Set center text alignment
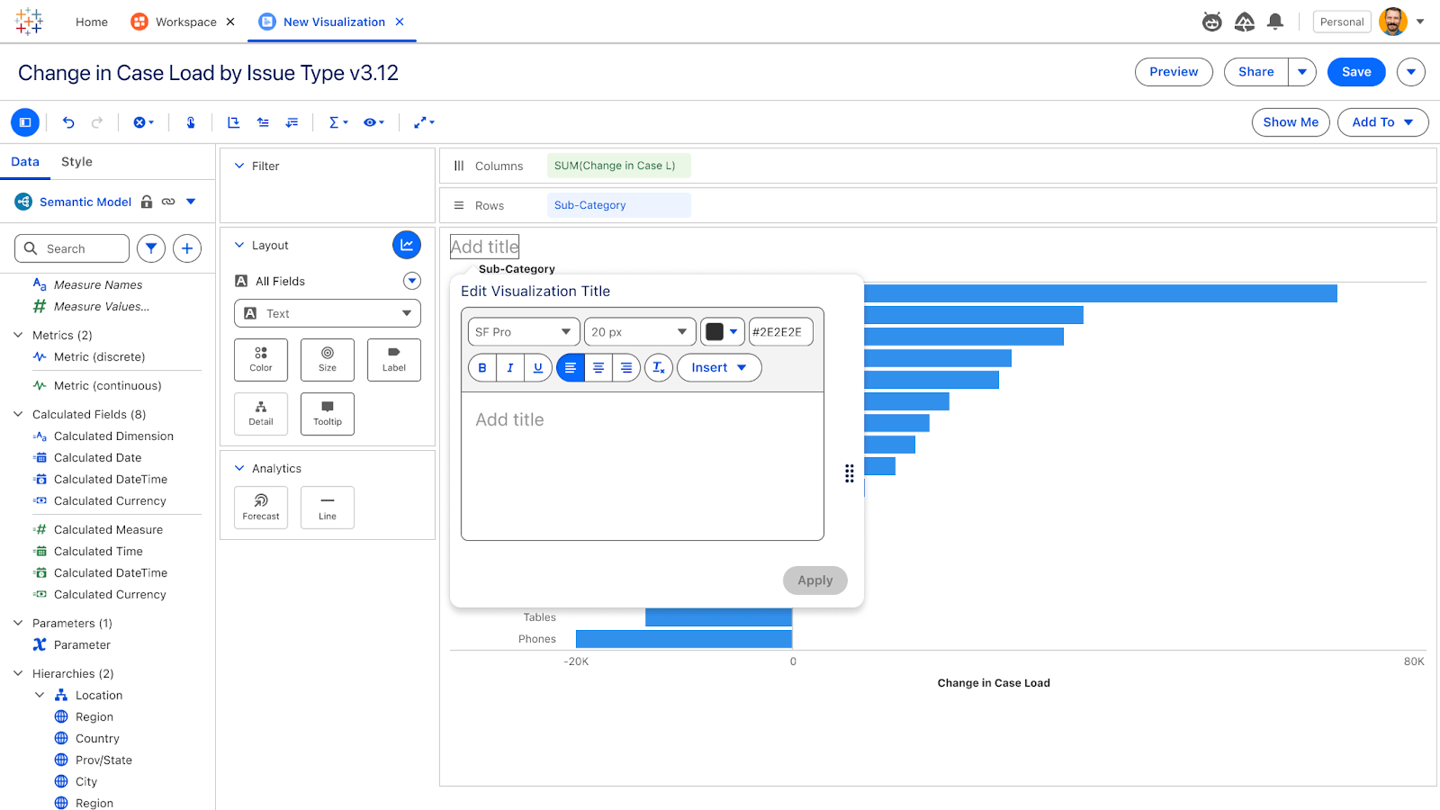The width and height of the screenshot is (1440, 810). click(598, 367)
